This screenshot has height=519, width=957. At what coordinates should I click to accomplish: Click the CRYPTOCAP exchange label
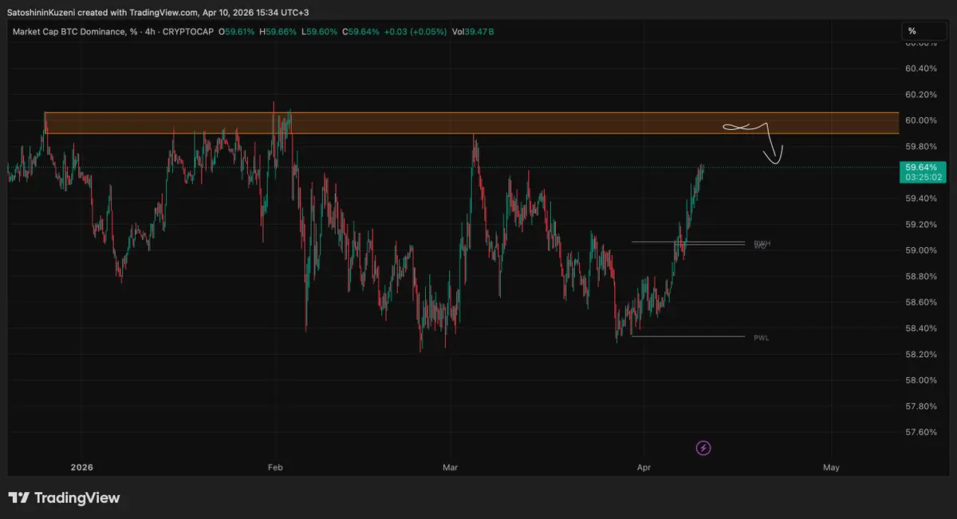(x=190, y=31)
